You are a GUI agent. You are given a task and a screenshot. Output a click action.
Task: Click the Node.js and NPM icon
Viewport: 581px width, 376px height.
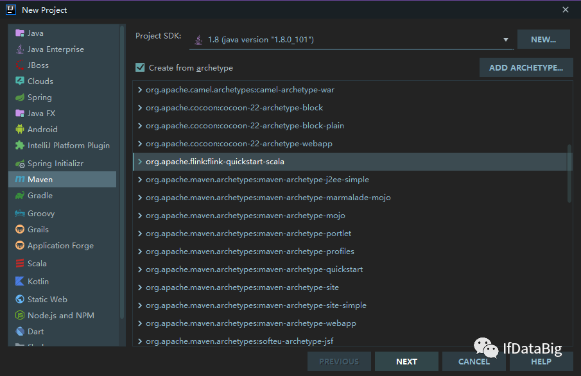coord(20,315)
